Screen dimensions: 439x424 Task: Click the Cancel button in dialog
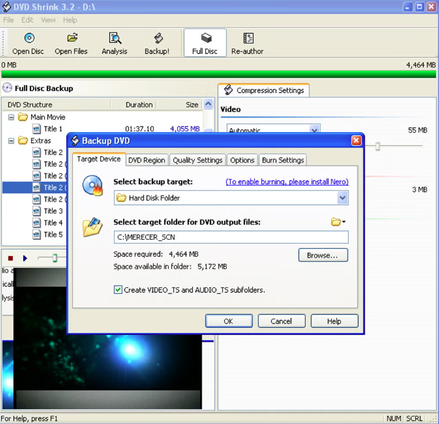coord(282,321)
